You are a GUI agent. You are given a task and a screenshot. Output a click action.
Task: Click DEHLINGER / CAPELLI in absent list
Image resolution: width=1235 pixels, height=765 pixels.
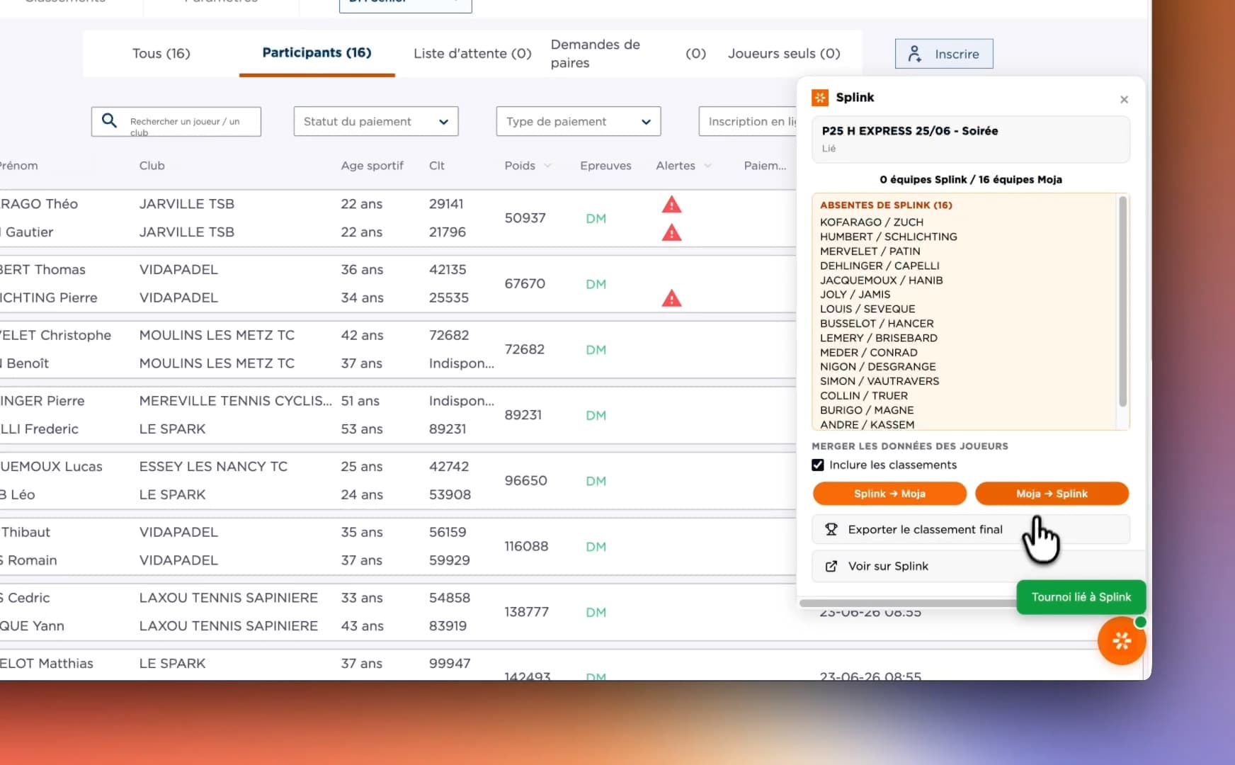click(x=880, y=266)
